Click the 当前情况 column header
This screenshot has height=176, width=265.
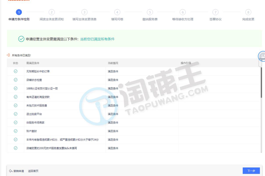pyautogui.click(x=113, y=63)
